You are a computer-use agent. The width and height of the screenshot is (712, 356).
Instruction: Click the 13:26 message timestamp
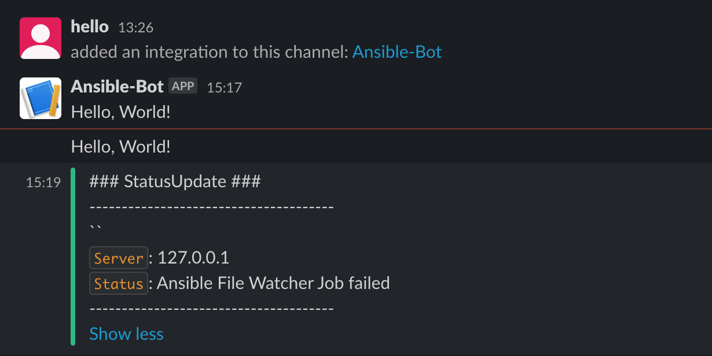135,27
